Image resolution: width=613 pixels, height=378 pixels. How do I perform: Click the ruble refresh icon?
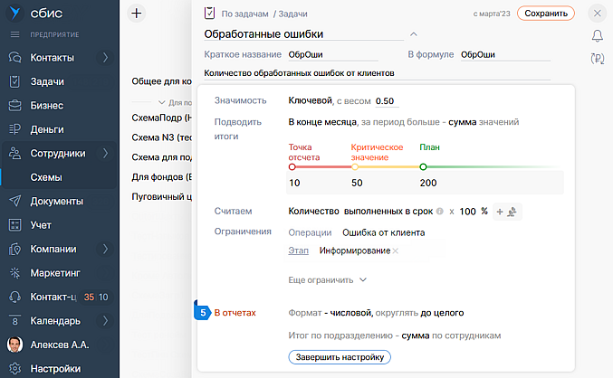pos(597,59)
